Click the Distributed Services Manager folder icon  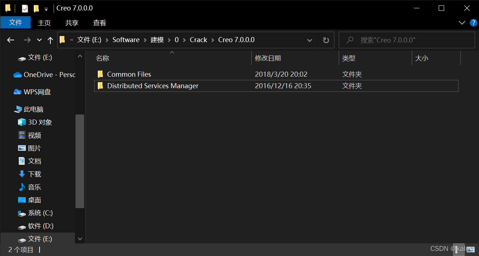tap(100, 86)
